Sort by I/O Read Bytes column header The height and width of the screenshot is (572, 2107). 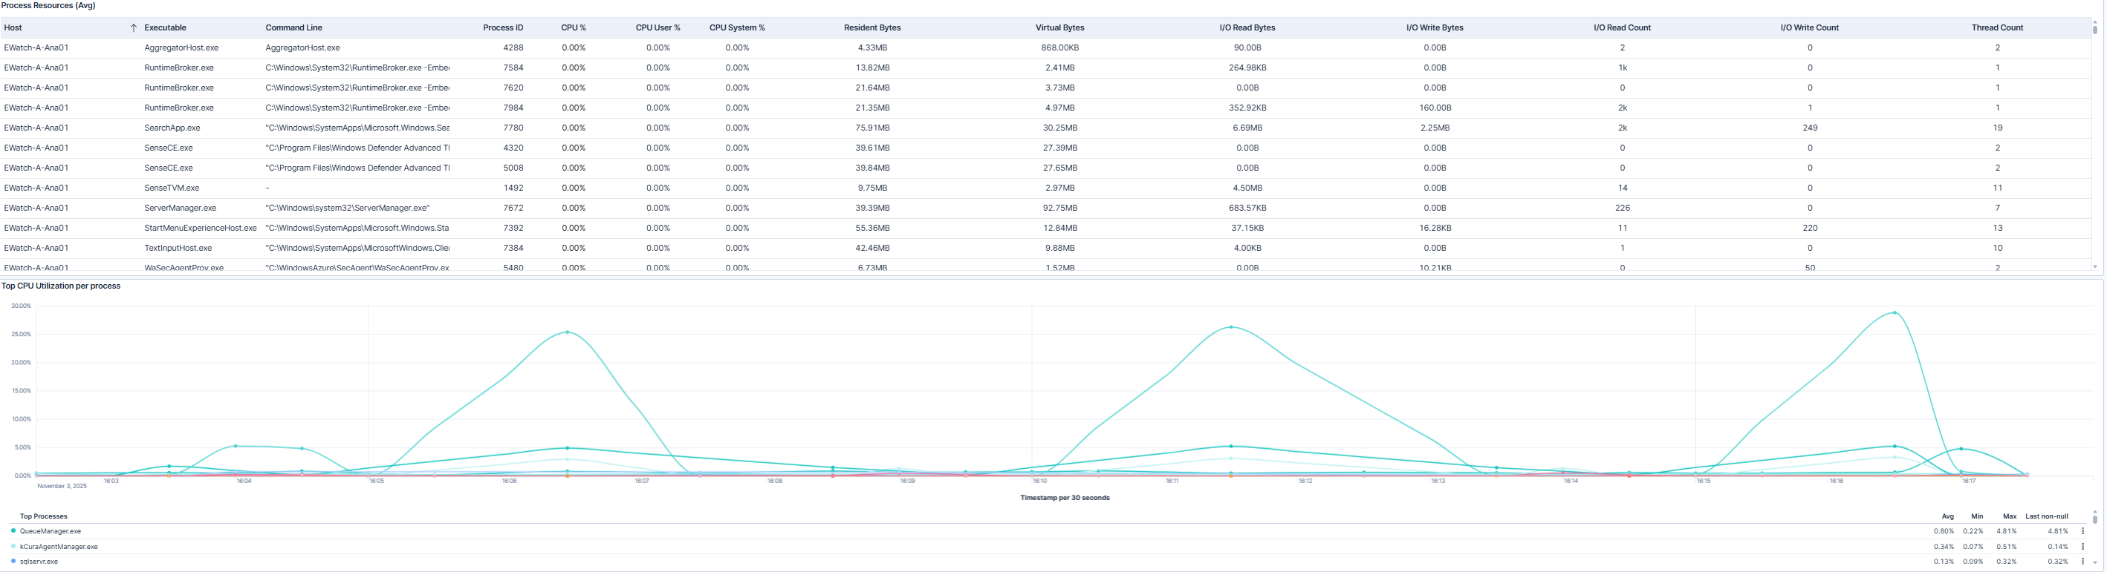click(x=1247, y=27)
